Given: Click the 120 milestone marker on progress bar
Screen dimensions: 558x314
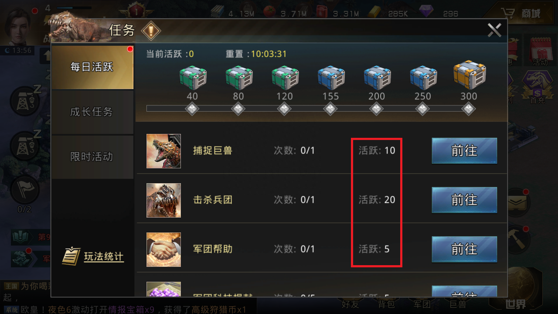Looking at the screenshot, I should coord(284,108).
